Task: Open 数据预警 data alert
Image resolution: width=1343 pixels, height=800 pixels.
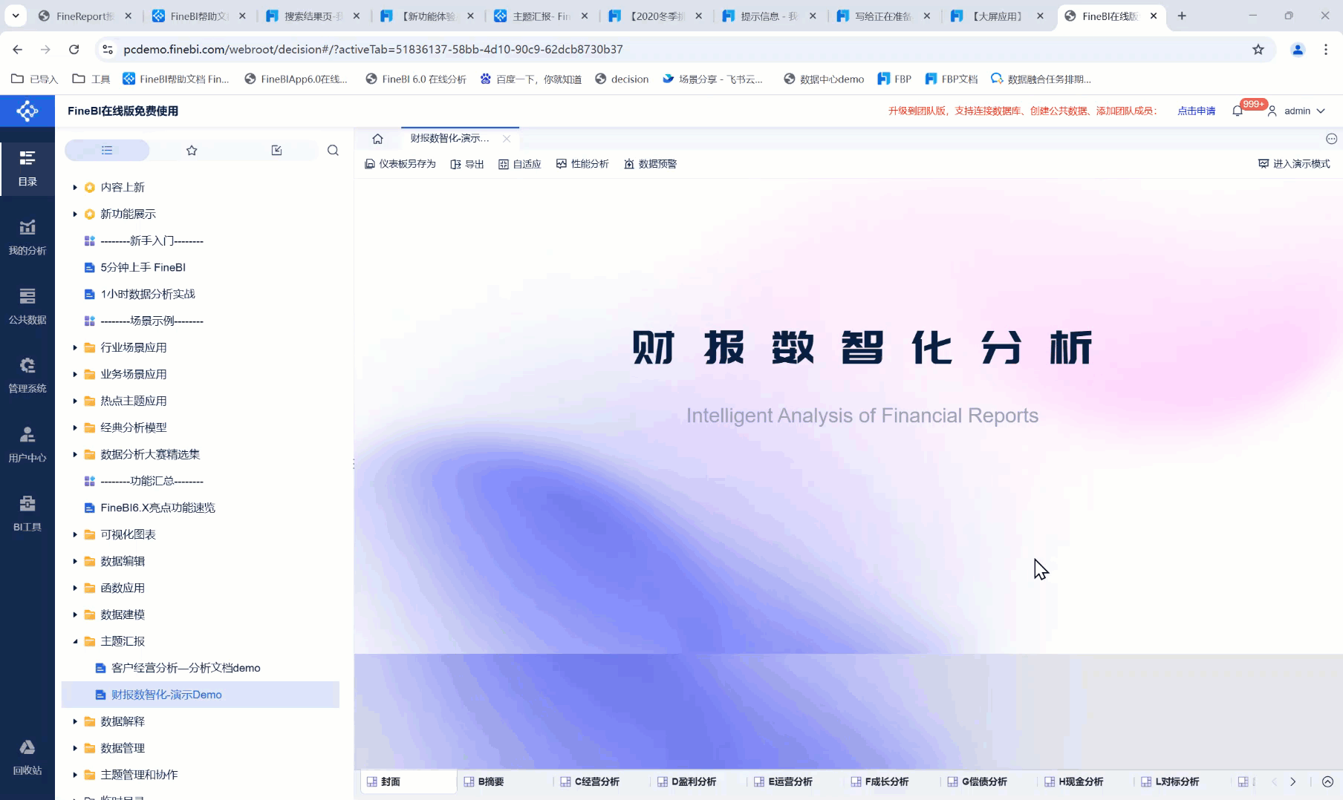Action: tap(651, 164)
